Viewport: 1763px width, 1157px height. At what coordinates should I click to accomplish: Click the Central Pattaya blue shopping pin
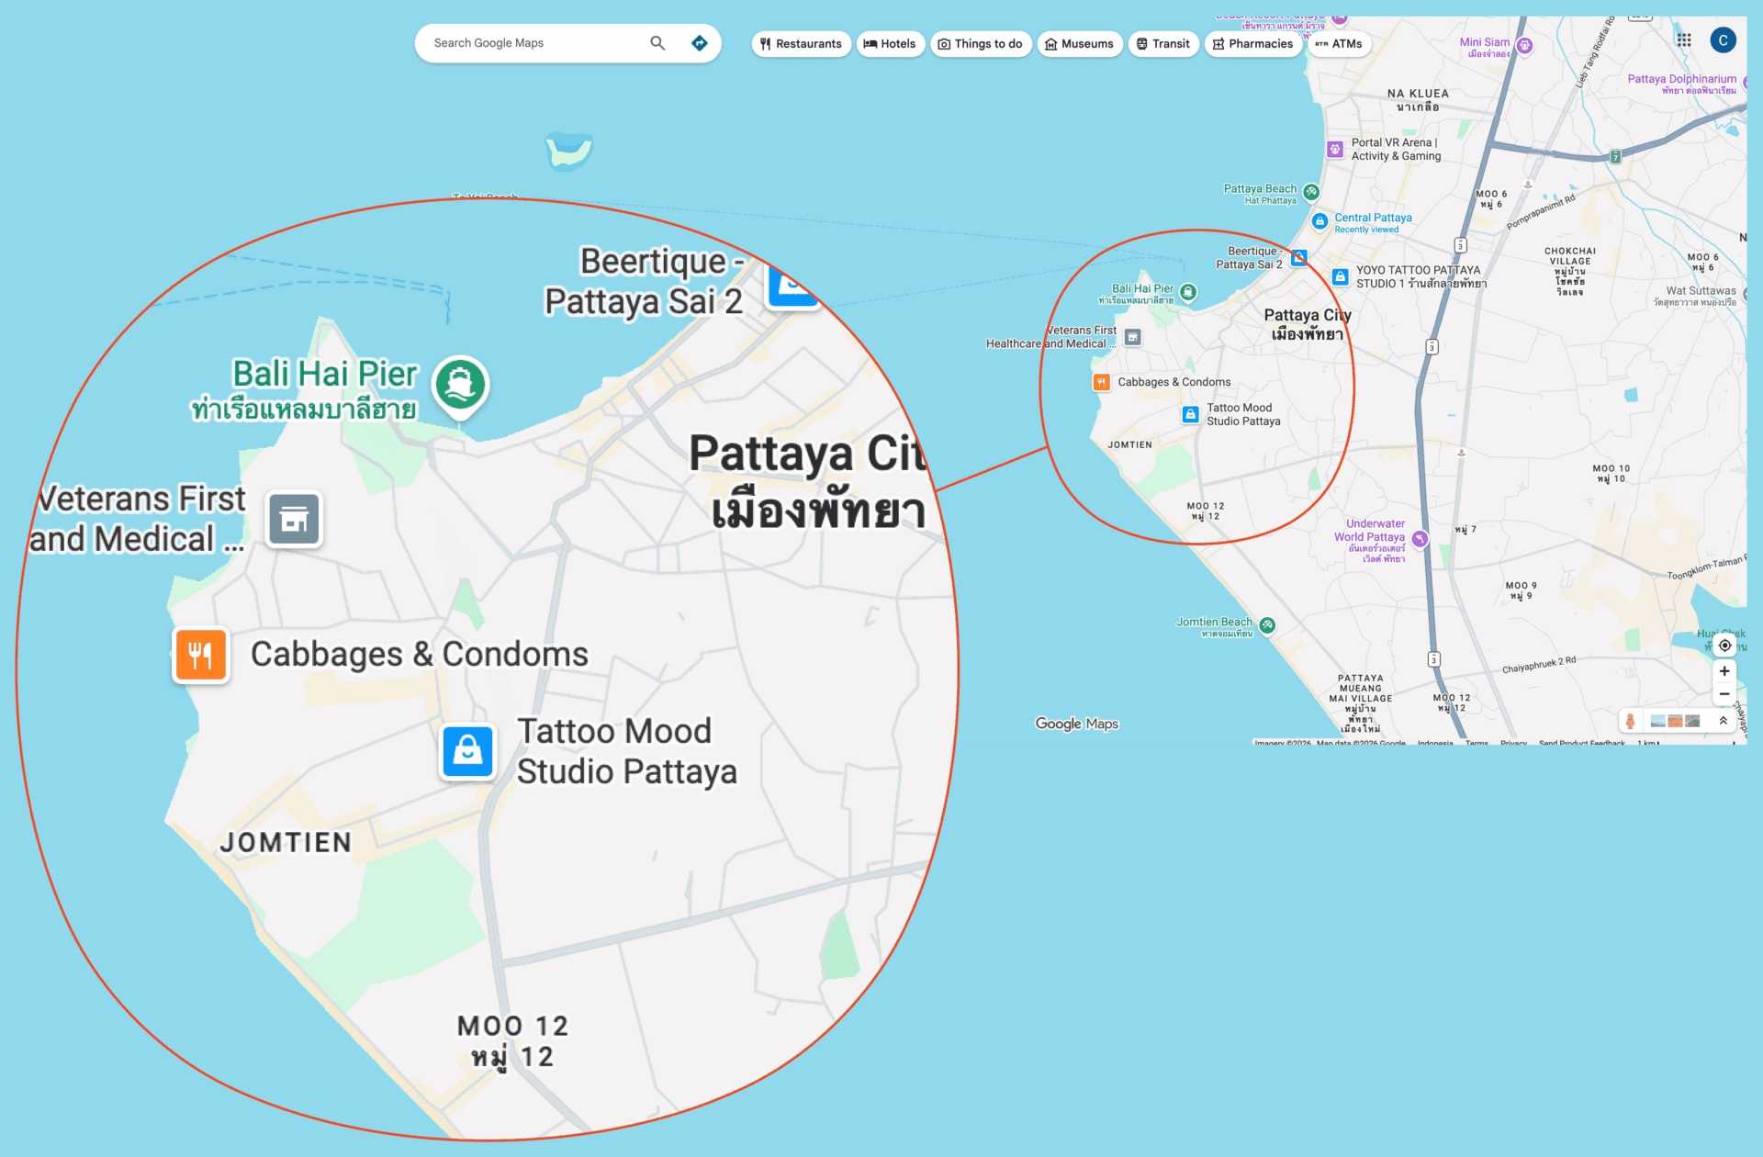1319,221
